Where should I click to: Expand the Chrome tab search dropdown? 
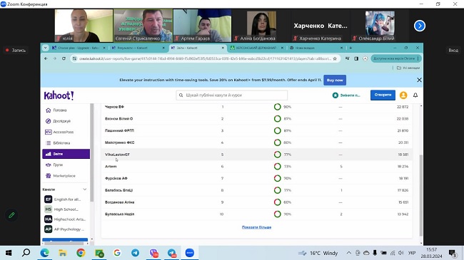(45, 48)
